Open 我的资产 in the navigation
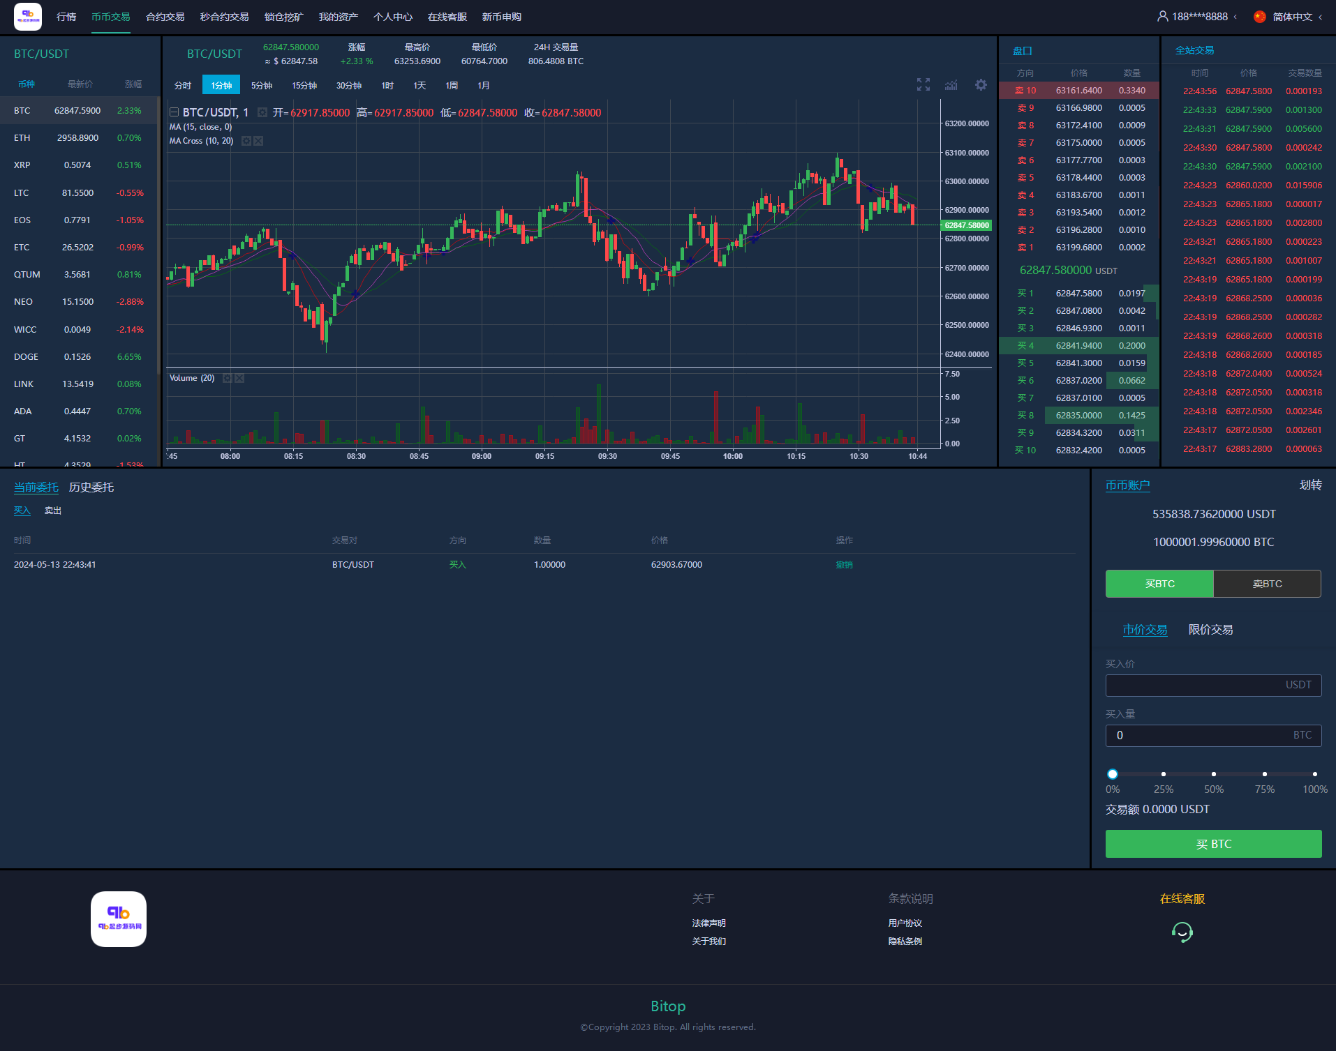The width and height of the screenshot is (1336, 1051). pos(339,17)
